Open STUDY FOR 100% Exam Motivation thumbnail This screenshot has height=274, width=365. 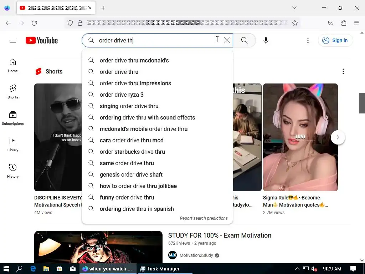[x=98, y=247]
